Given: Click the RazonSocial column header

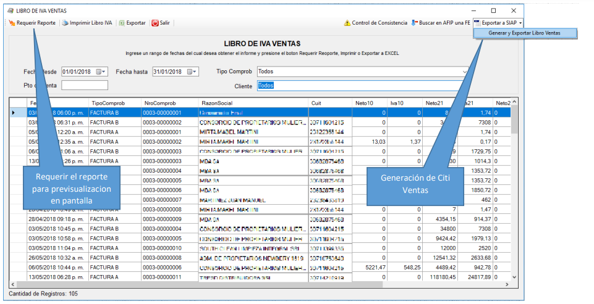Looking at the screenshot, I should [x=216, y=102].
